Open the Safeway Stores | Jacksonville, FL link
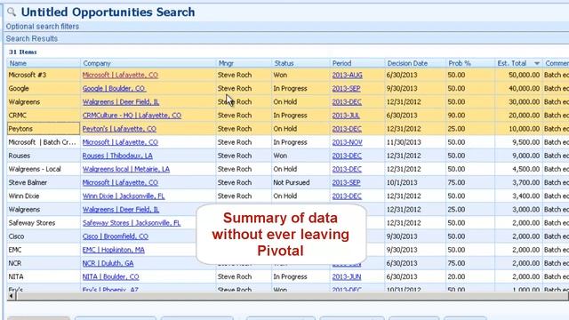Screen dimensions: 569x320 (132, 223)
